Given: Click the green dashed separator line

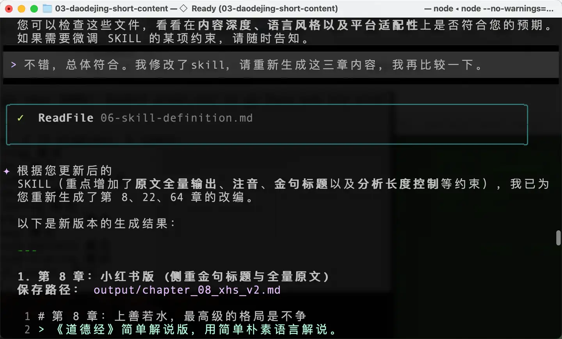Looking at the screenshot, I should pos(27,251).
